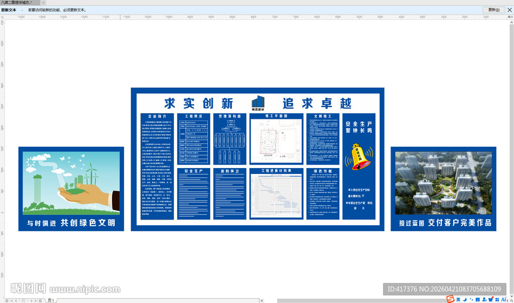Viewport: 514px width, 303px height.
Task: Go to next page arrow
Action: tap(32, 300)
